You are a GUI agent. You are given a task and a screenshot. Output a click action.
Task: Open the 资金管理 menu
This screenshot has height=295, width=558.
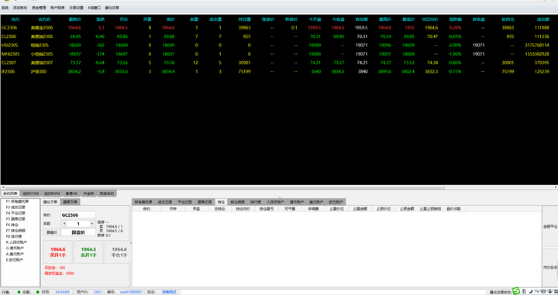(x=39, y=8)
